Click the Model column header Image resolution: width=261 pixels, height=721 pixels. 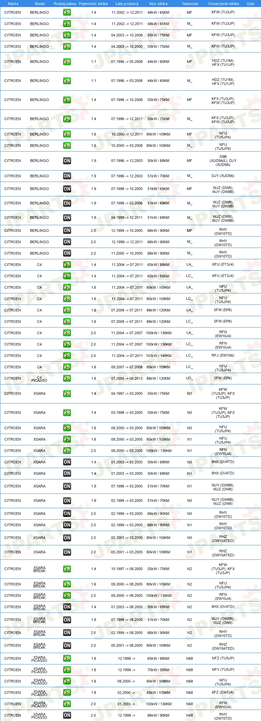40,4
